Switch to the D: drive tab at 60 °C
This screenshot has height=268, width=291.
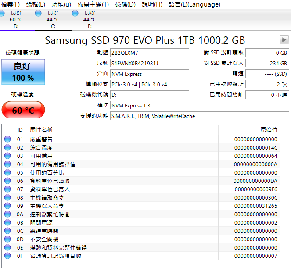(x=16, y=19)
